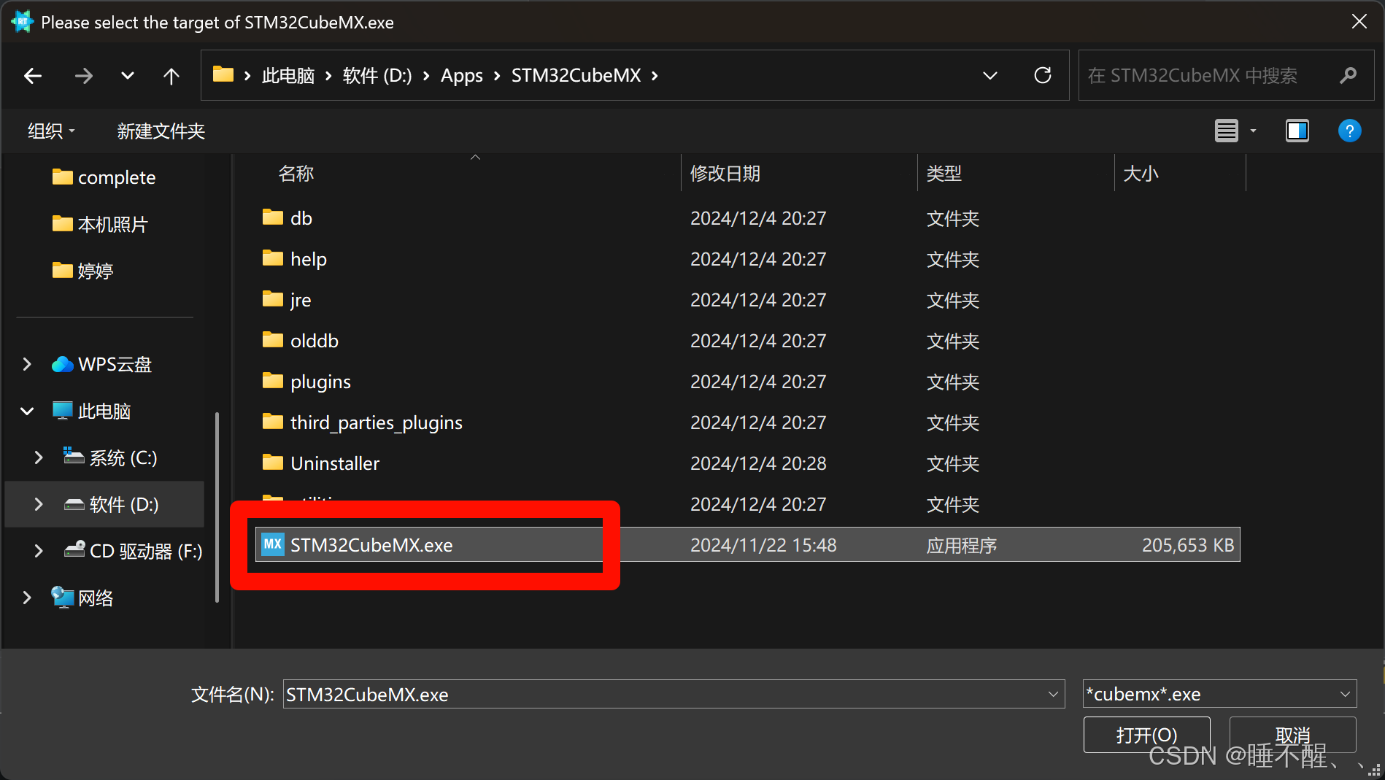This screenshot has width=1385, height=780.
Task: Select 软件 (D:) in address breadcrumb
Action: 377,75
